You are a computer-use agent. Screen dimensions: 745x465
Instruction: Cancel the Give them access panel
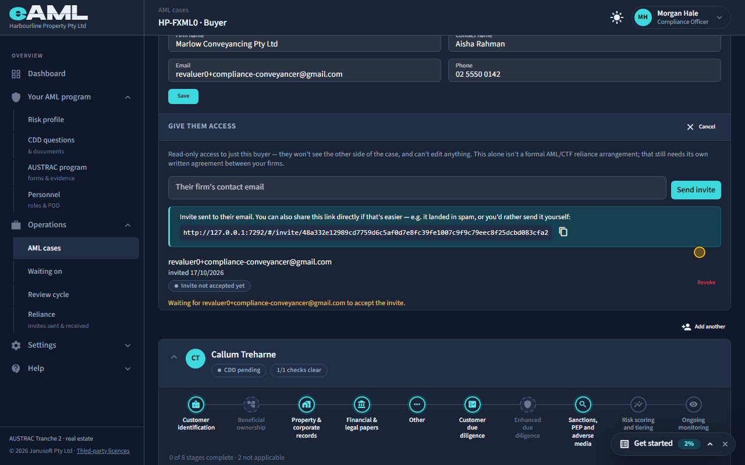701,127
